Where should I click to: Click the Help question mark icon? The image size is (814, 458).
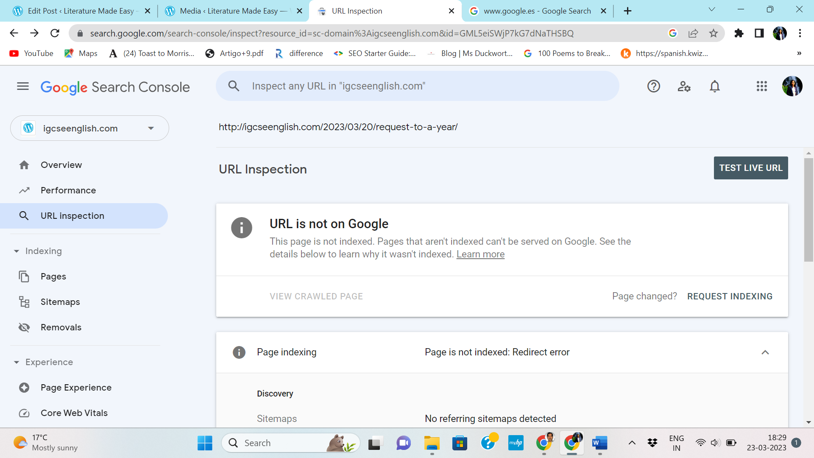coord(653,87)
